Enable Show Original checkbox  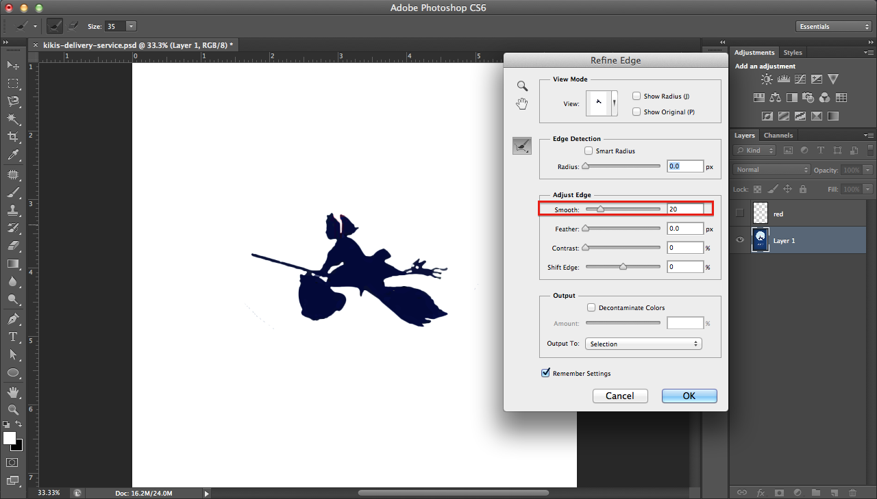pos(637,112)
